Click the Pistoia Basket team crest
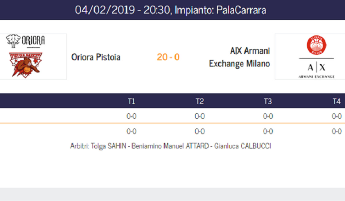Viewport: 345px width, 201px height. (x=26, y=65)
